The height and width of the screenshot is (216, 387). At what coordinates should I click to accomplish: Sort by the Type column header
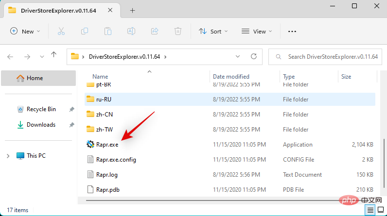289,77
